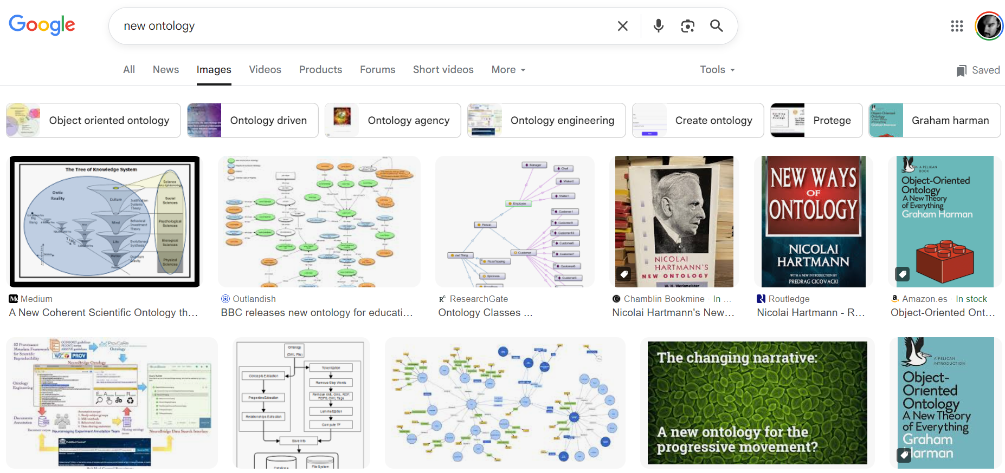Open Tree of Knowledge System image
Screen dimensions: 1005x473
point(105,221)
